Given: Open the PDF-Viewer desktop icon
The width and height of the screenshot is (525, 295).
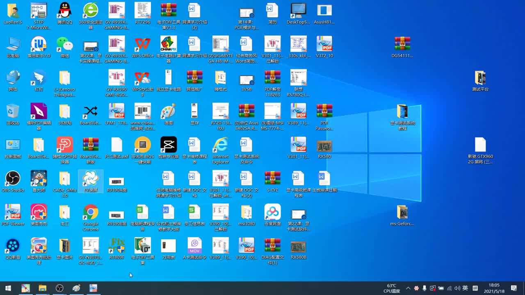Looking at the screenshot, I should click(x=13, y=215).
